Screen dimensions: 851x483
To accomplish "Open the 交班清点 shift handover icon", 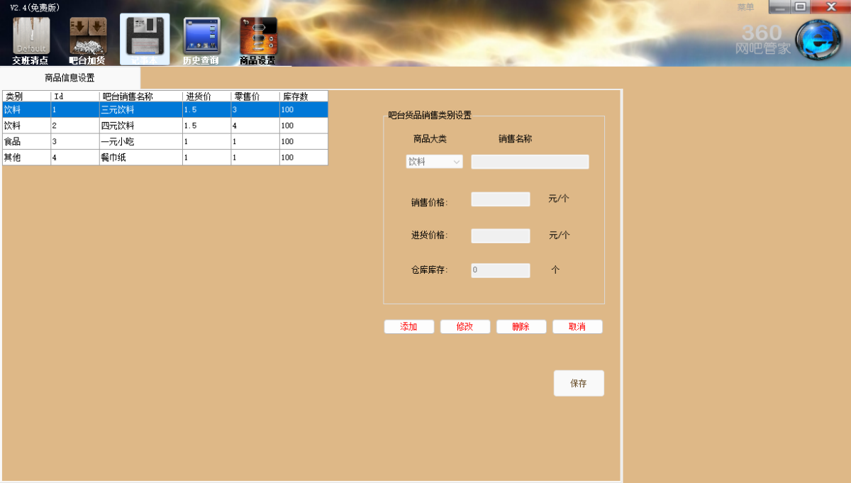I will [x=31, y=38].
